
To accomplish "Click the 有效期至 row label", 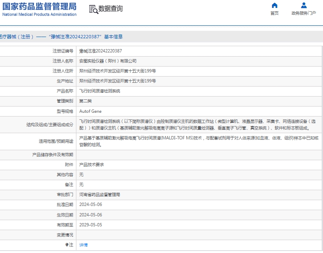I will 65,225.
